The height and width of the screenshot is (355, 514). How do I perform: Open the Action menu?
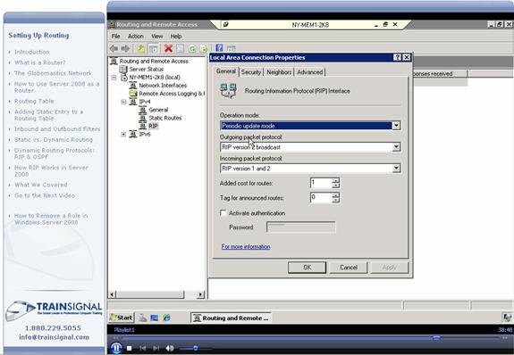click(x=136, y=37)
